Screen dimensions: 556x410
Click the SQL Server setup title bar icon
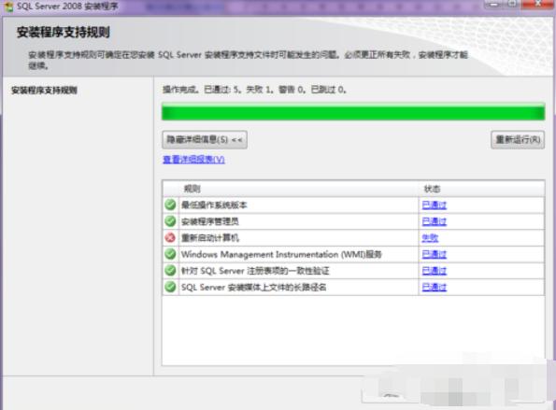(x=8, y=6)
